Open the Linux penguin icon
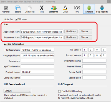This screenshot has height=105, width=111. (65, 8)
